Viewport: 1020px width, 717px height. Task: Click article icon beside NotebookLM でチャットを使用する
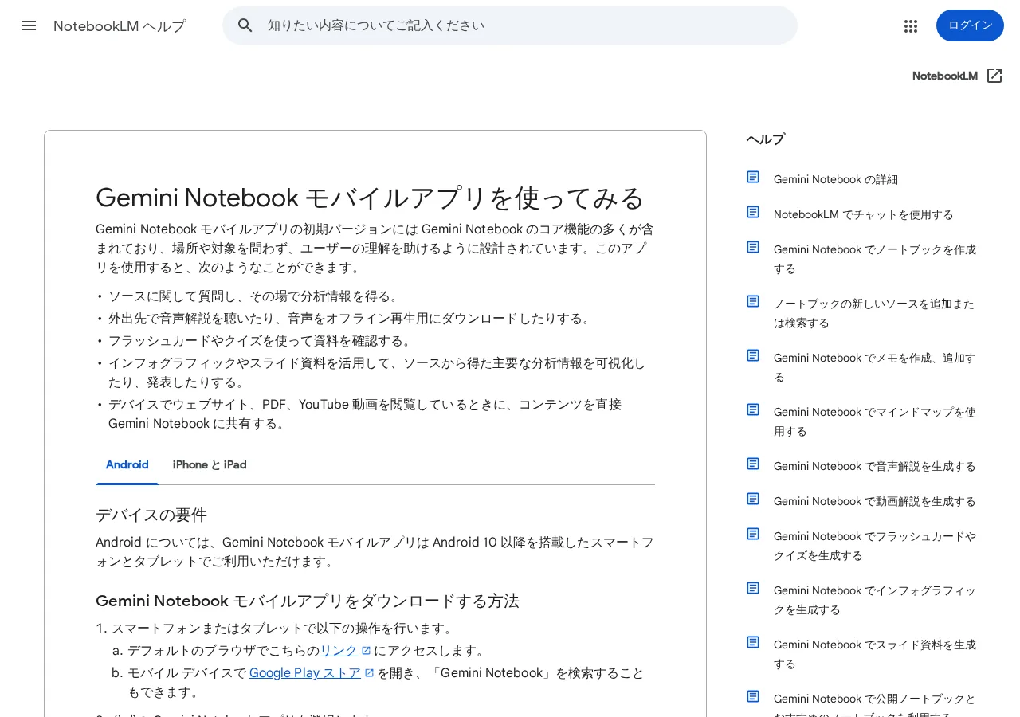tap(753, 212)
